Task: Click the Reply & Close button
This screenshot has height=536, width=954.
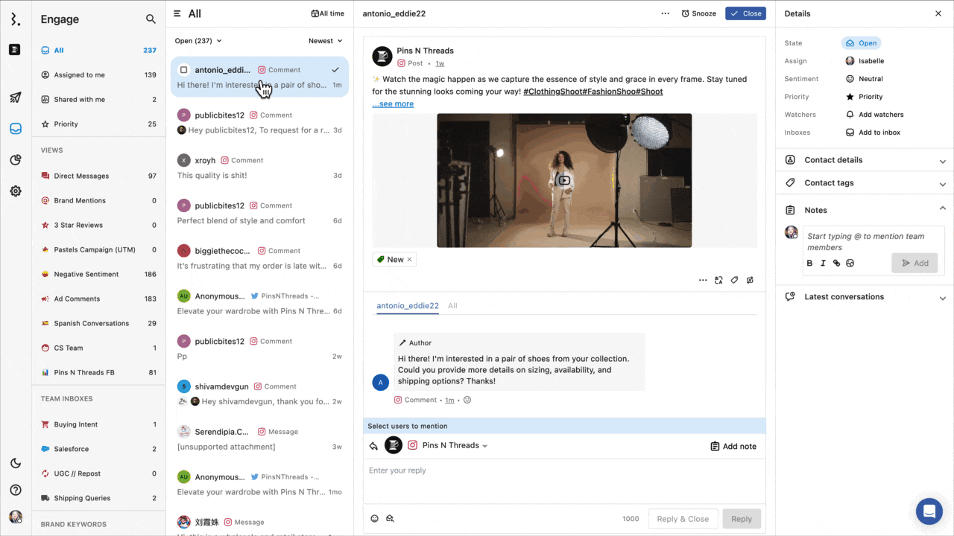Action: (683, 518)
